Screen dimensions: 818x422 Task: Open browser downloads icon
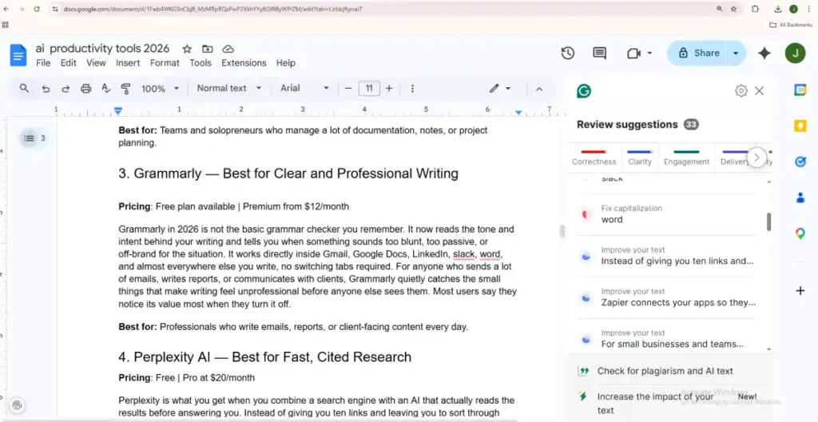coord(778,9)
